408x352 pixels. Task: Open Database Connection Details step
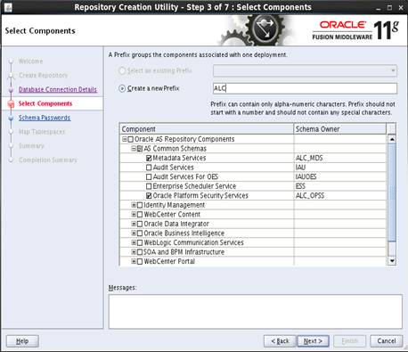click(58, 89)
